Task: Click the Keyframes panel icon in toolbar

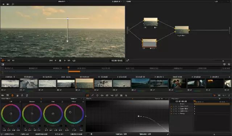Action: (x=215, y=95)
